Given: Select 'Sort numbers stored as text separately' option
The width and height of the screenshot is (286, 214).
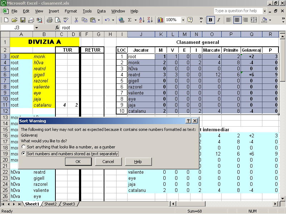Looking at the screenshot, I should (24, 154).
